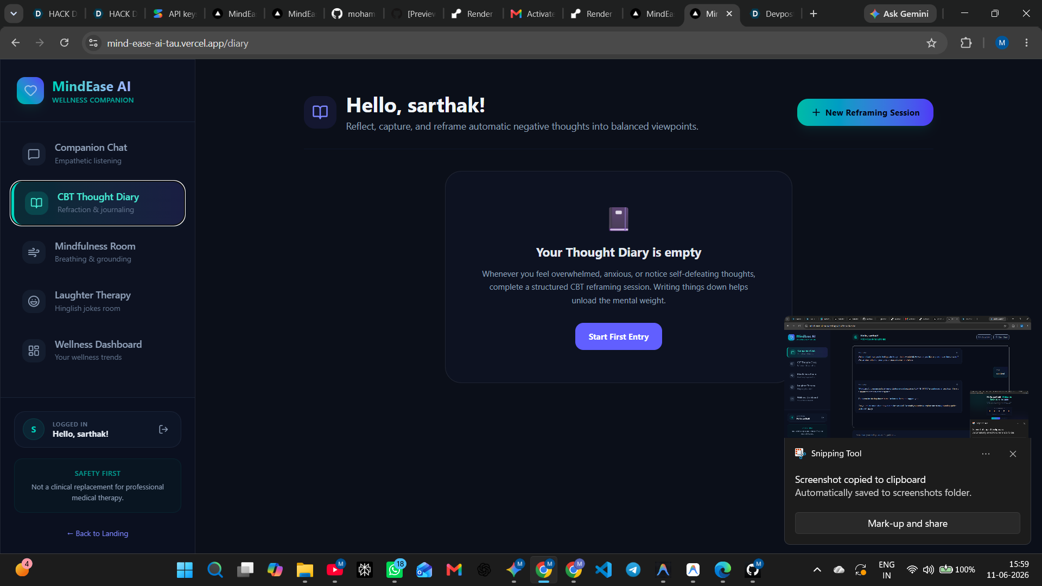This screenshot has height=586, width=1042.
Task: Open Companion Chat from sidebar
Action: [x=98, y=154]
